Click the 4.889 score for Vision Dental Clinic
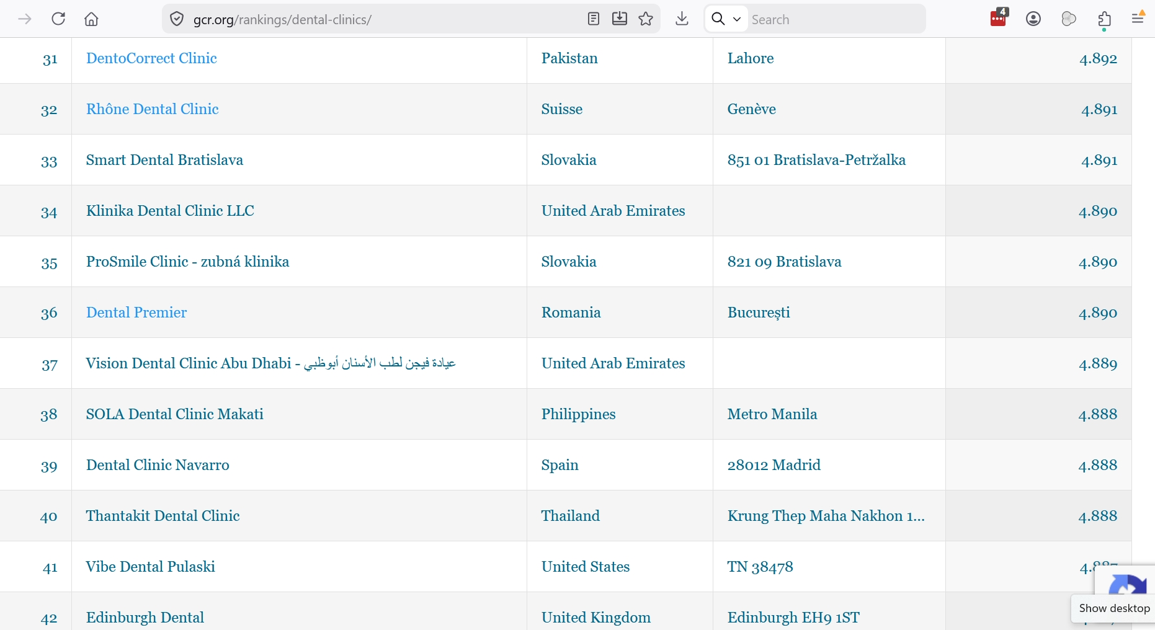Screen dimensions: 1155x630 [x=1098, y=363]
